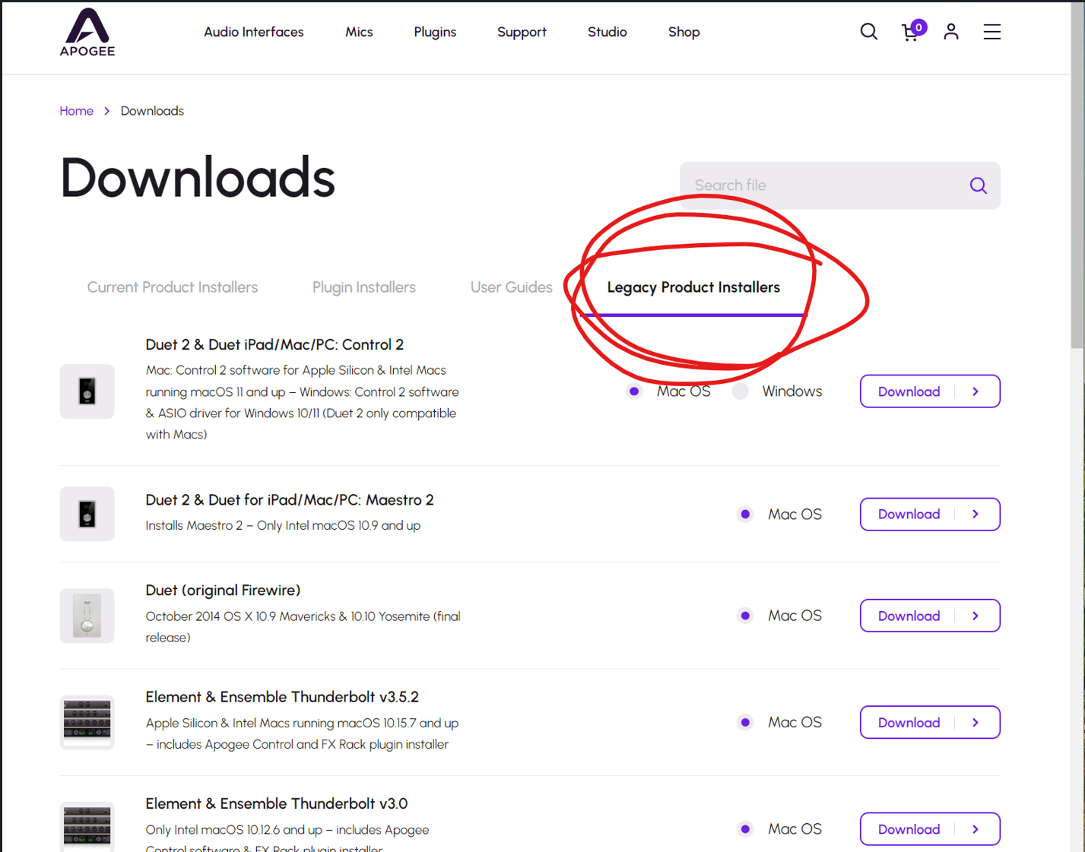The width and height of the screenshot is (1085, 852).
Task: Select the Mac OS radio button for Control 2
Action: (x=634, y=391)
